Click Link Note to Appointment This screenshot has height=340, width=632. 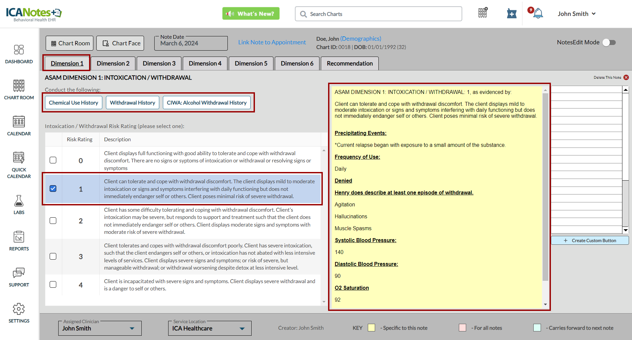(272, 42)
